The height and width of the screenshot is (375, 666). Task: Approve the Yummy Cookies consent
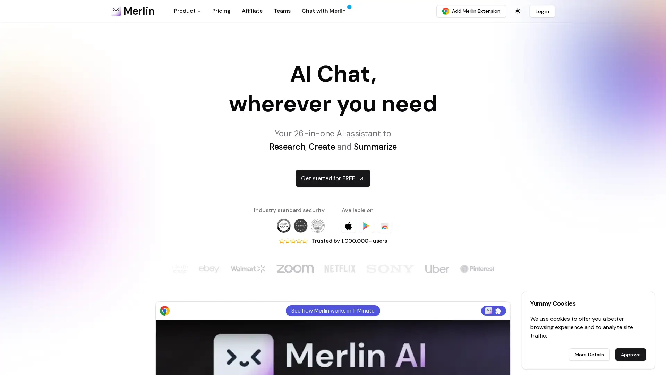(631, 355)
